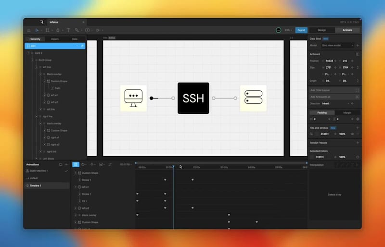Click the Rive logo icon
Image resolution: width=385 pixels, height=247 pixels.
tap(42, 22)
